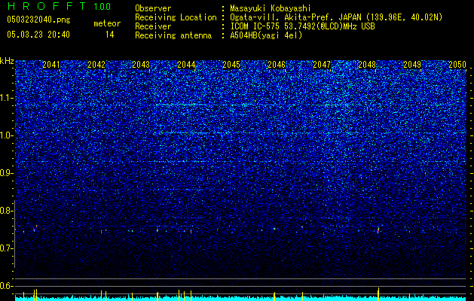The image size is (474, 301).
Task: Click the 0.6 frequency axis label
Action: [7, 286]
